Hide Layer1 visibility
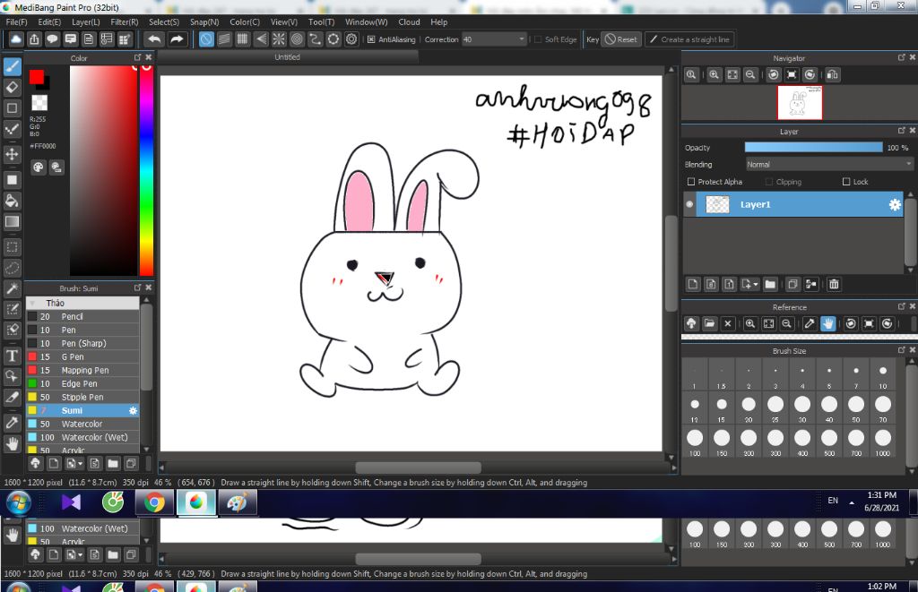Viewport: 918px width, 592px height. pos(689,205)
